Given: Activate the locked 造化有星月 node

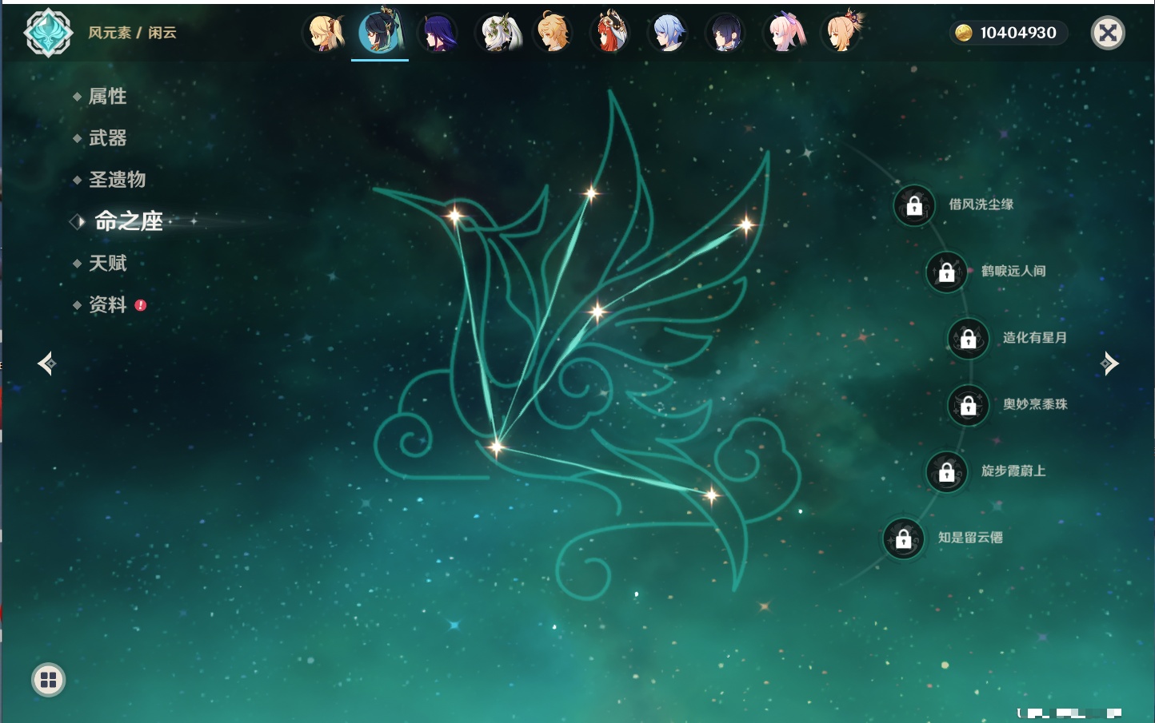Looking at the screenshot, I should 968,339.
